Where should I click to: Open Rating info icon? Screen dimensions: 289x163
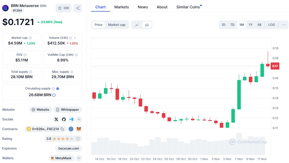tap(78, 139)
